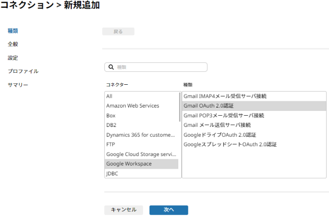Click the キャンセル button
Viewport: 329px width, 217px height.
[x=124, y=210]
